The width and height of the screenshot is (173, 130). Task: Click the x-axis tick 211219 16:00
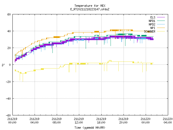[x=101, y=121]
